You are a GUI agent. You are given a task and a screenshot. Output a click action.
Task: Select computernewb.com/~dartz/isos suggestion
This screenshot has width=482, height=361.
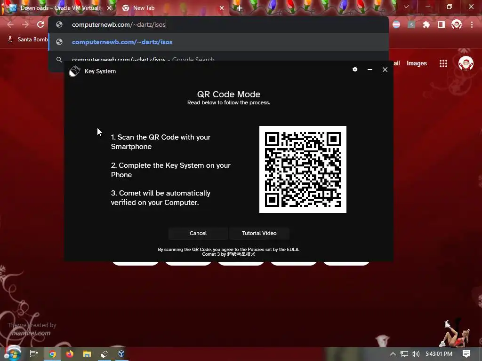[218, 42]
